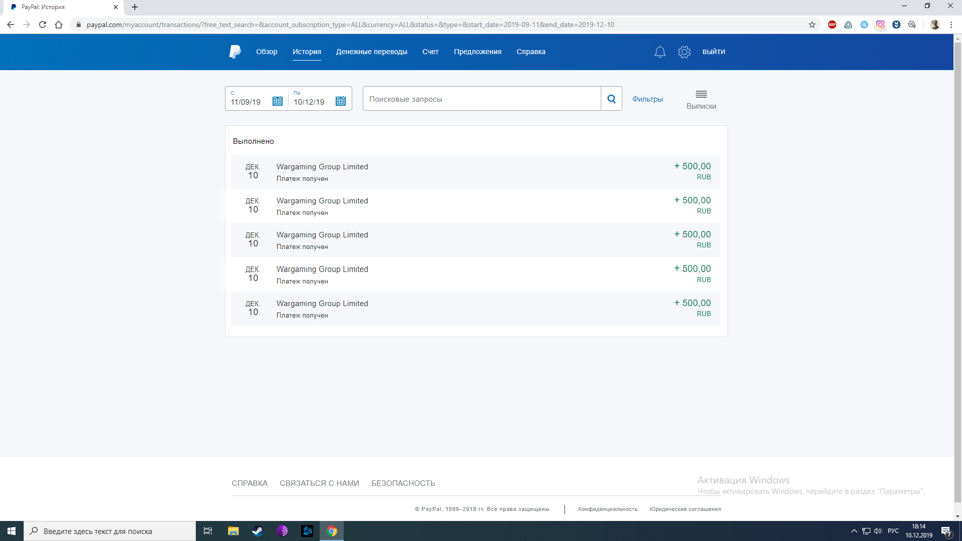Open Steam from taskbar

(x=258, y=531)
